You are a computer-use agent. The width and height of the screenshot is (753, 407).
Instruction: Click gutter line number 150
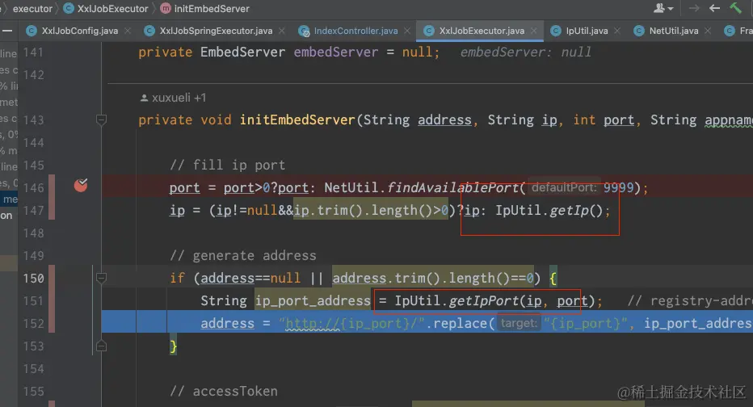pyautogui.click(x=34, y=279)
